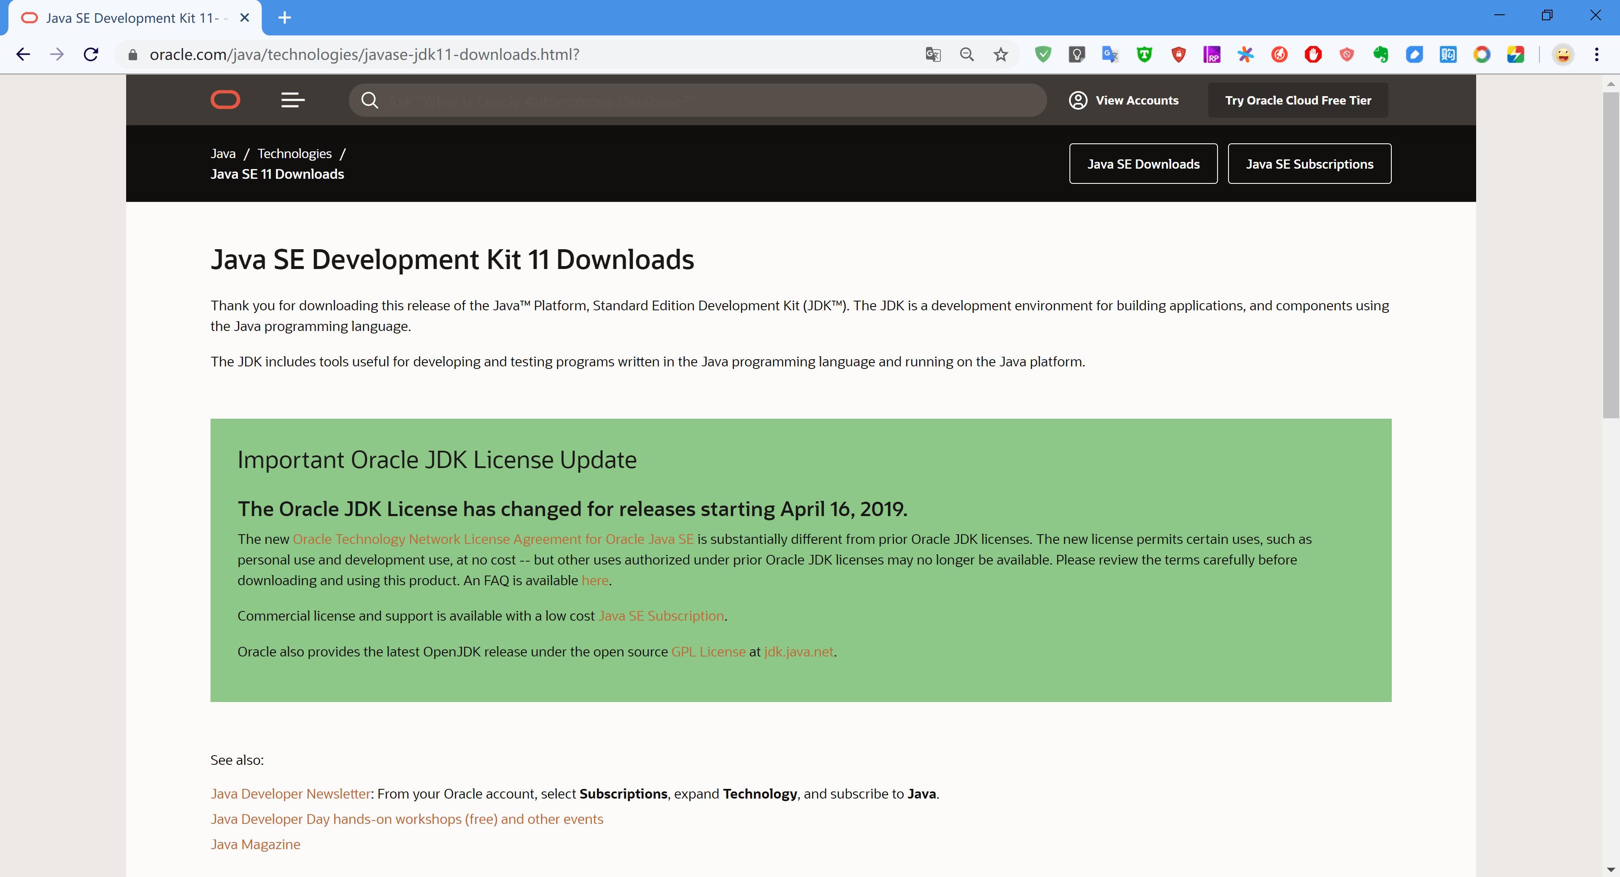The width and height of the screenshot is (1620, 877).
Task: Click the vertical scrollbar thumb
Action: (1611, 255)
